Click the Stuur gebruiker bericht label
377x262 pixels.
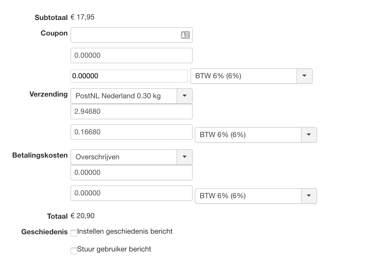click(x=114, y=249)
